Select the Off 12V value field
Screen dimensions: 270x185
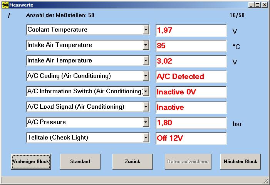[191, 138]
